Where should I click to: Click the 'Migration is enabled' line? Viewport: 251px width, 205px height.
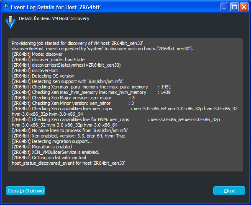(42, 147)
